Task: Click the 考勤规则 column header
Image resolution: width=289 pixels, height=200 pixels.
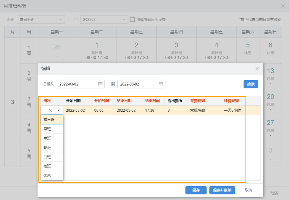Action: click(204, 101)
